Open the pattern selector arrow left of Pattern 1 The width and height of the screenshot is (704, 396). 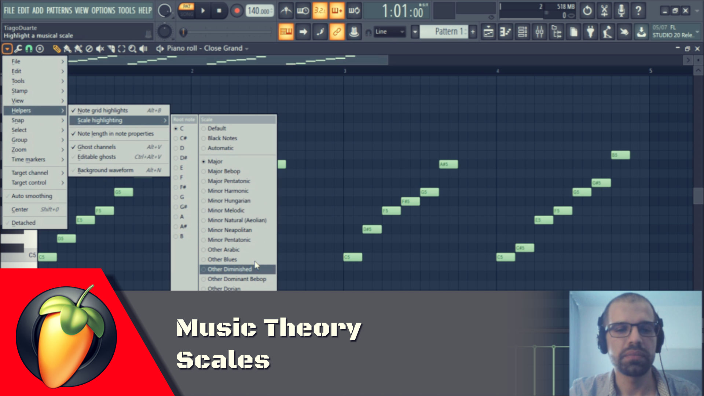(x=415, y=32)
